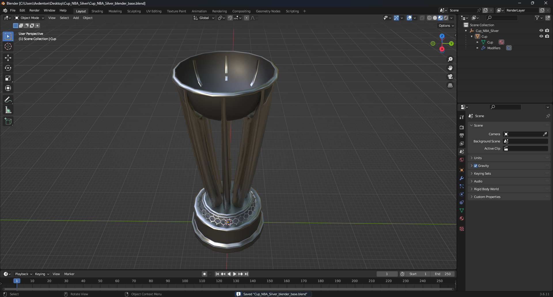Select the Annotate tool
Viewport: 553px width, 297px height.
8,100
